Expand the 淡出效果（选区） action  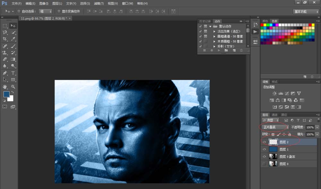(x=214, y=31)
